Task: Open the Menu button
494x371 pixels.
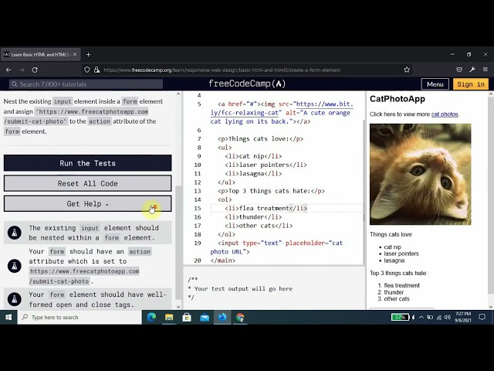Action: tap(435, 84)
